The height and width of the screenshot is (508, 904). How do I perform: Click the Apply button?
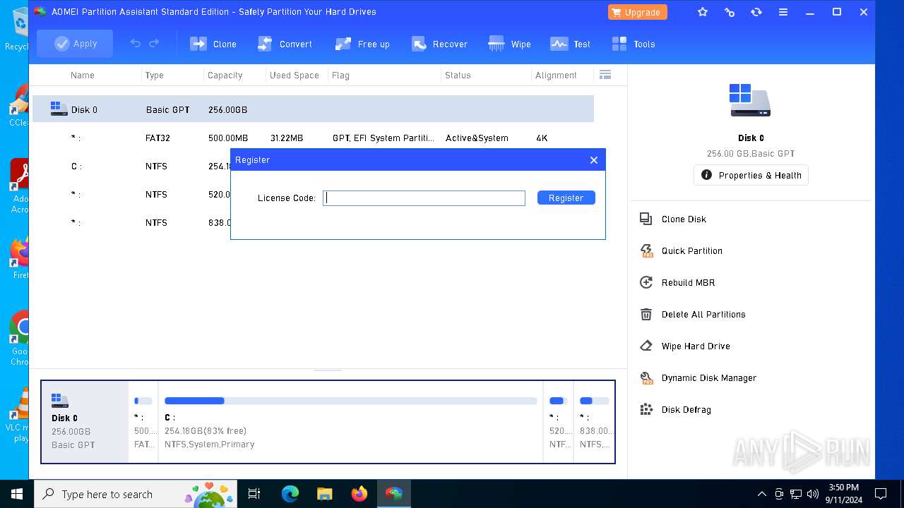tap(75, 44)
